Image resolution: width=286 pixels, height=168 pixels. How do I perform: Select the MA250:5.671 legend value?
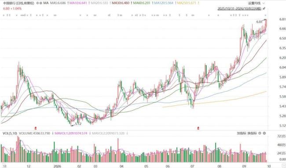pyautogui.click(x=187, y=3)
